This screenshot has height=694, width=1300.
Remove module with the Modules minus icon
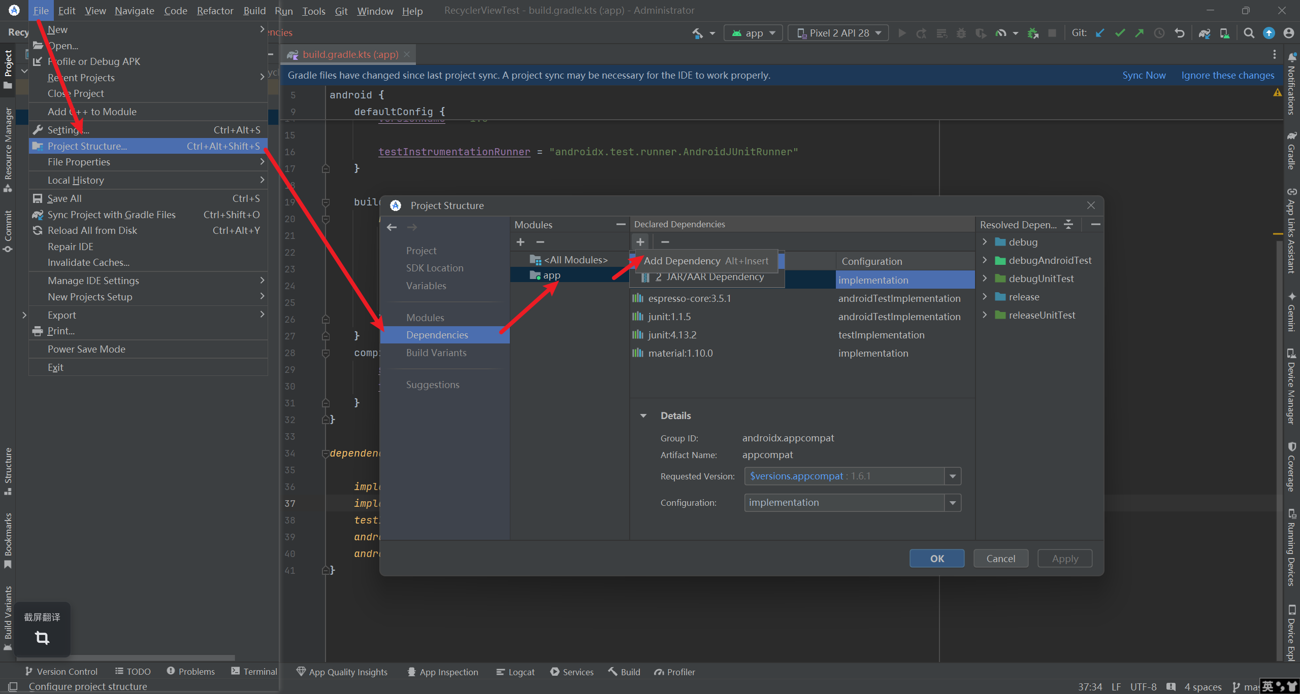540,242
